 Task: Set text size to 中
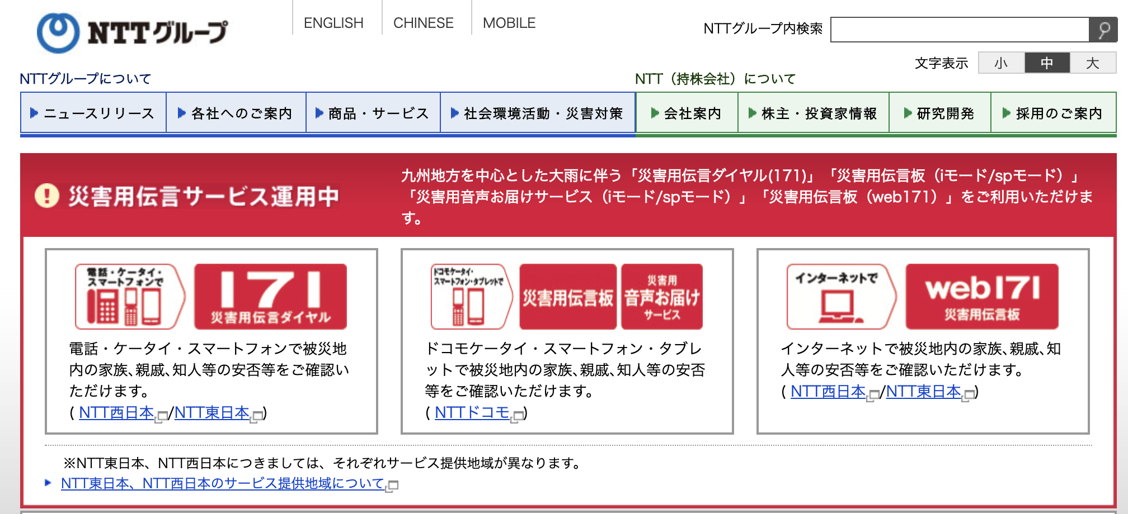pyautogui.click(x=1047, y=63)
